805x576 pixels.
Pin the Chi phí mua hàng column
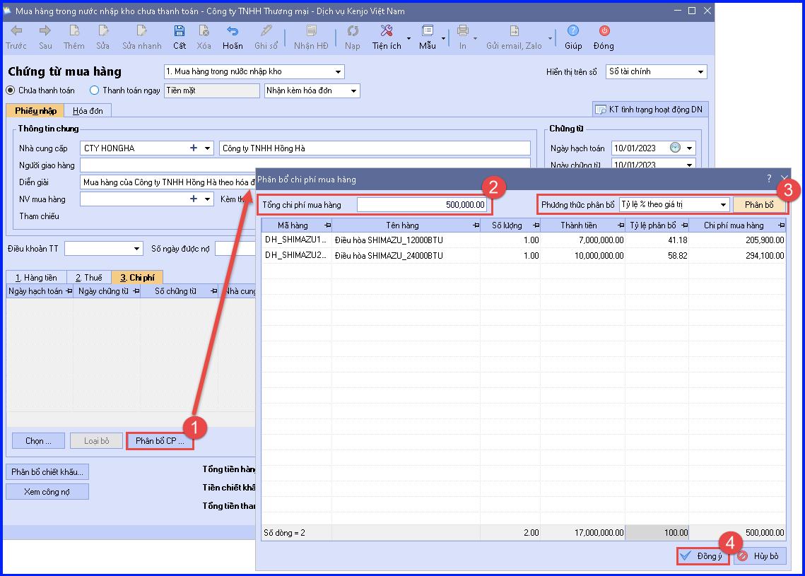point(781,225)
